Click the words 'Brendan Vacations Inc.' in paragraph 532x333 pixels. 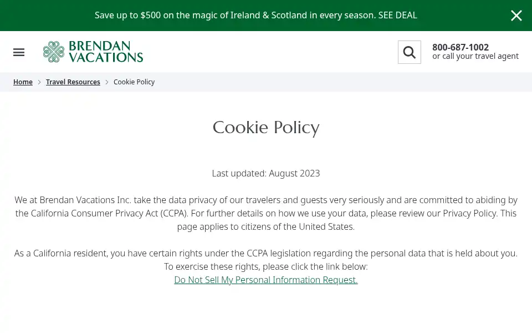pos(85,200)
